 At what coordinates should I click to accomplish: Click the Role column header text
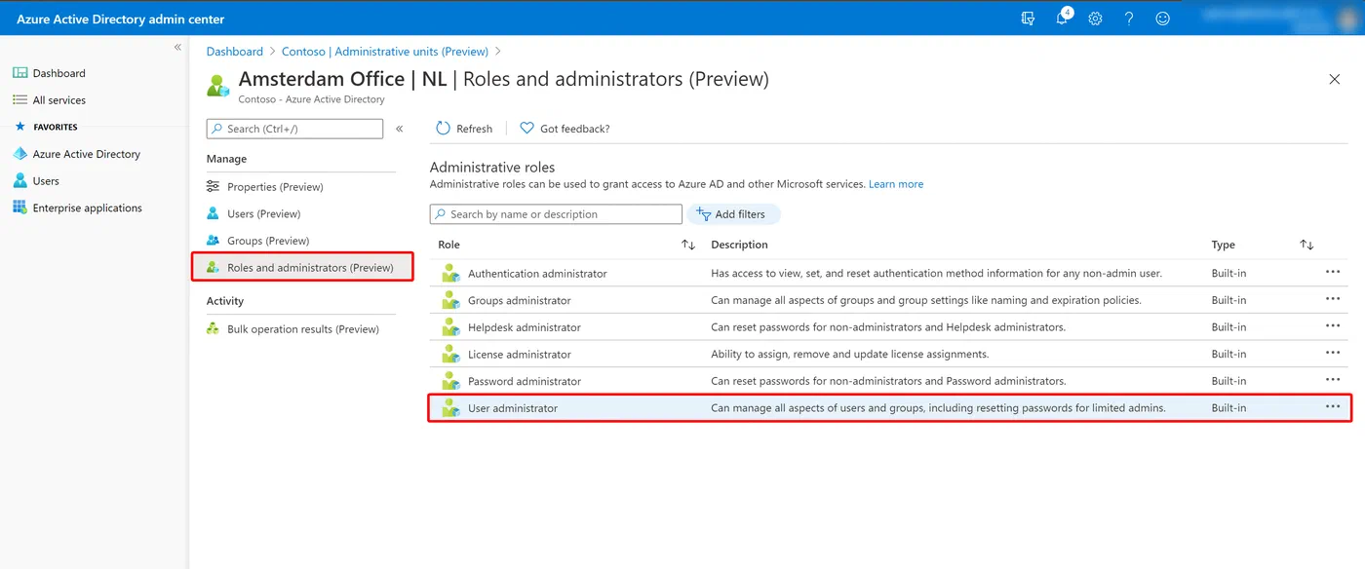[448, 245]
